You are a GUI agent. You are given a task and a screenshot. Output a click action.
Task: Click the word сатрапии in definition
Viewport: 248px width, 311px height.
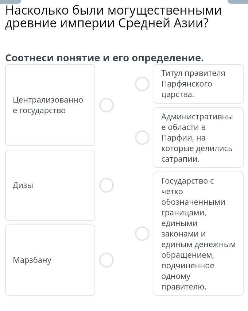click(180, 159)
